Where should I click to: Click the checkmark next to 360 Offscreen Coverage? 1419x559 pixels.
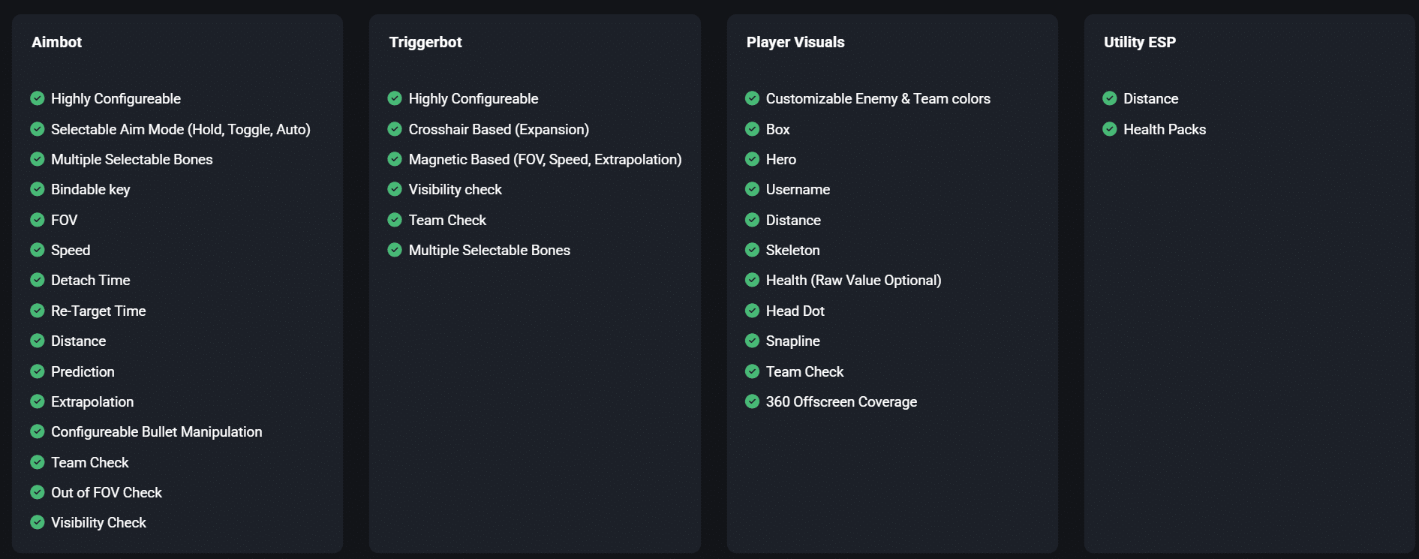click(x=752, y=401)
